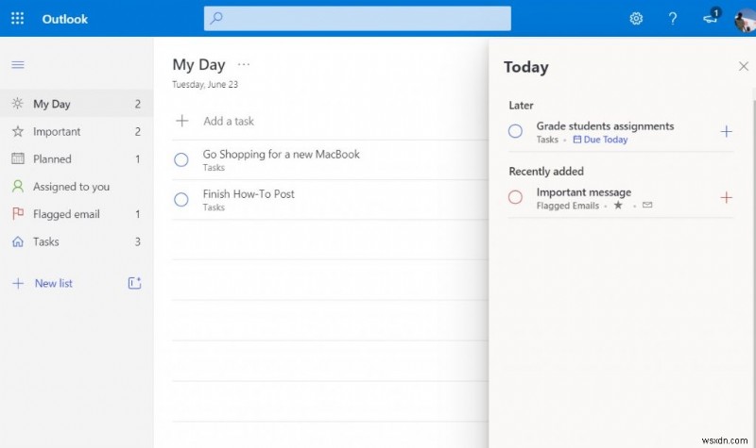
Task: Open the Tasks list
Action: pyautogui.click(x=77, y=241)
